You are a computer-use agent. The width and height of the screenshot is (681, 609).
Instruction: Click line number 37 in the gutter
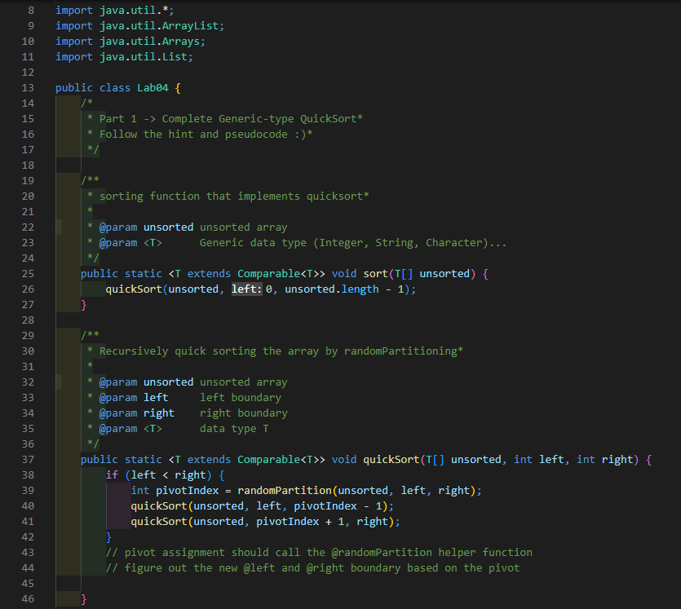[28, 459]
